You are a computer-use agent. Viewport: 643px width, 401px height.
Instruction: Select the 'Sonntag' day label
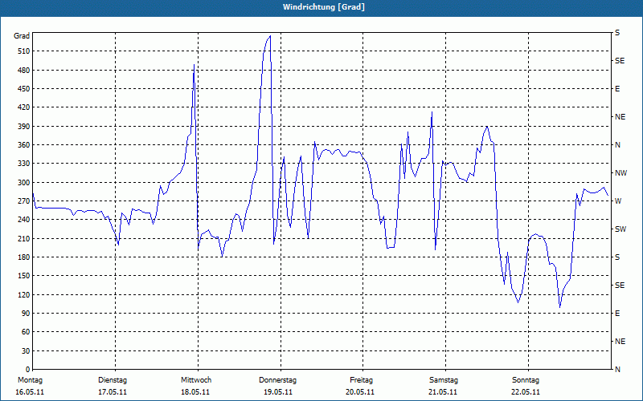pyautogui.click(x=526, y=380)
